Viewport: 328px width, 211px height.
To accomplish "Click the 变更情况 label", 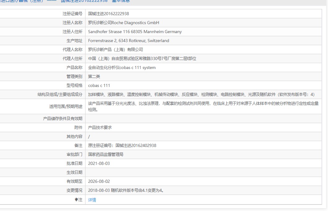I will click(x=74, y=190).
